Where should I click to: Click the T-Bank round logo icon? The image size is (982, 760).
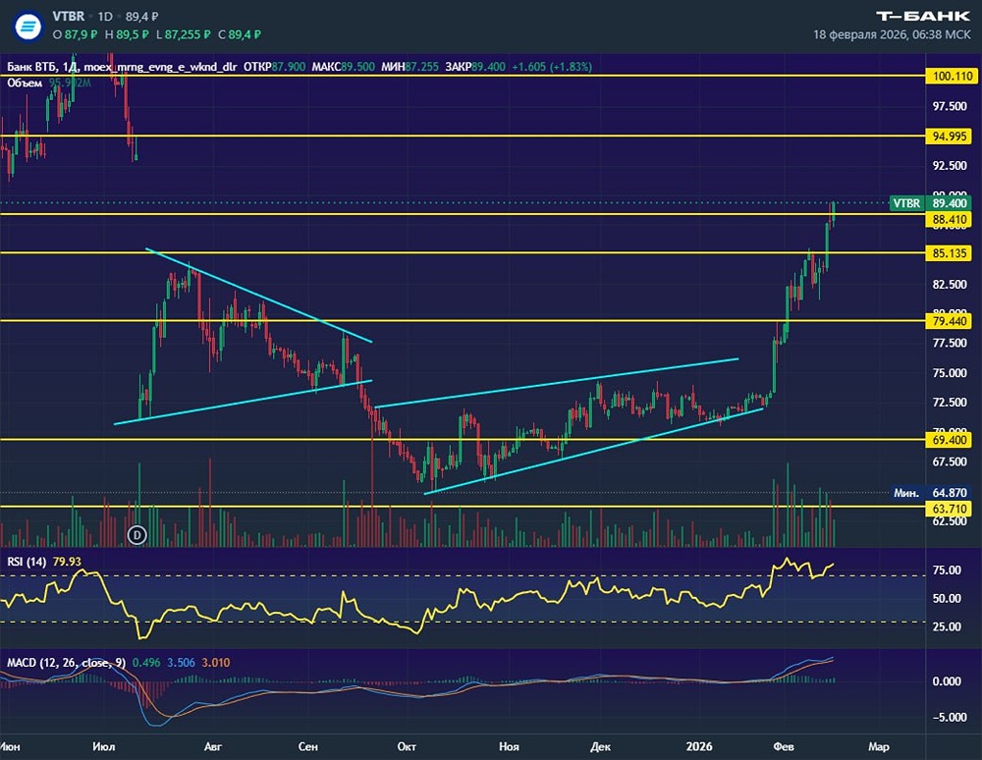pos(27,27)
